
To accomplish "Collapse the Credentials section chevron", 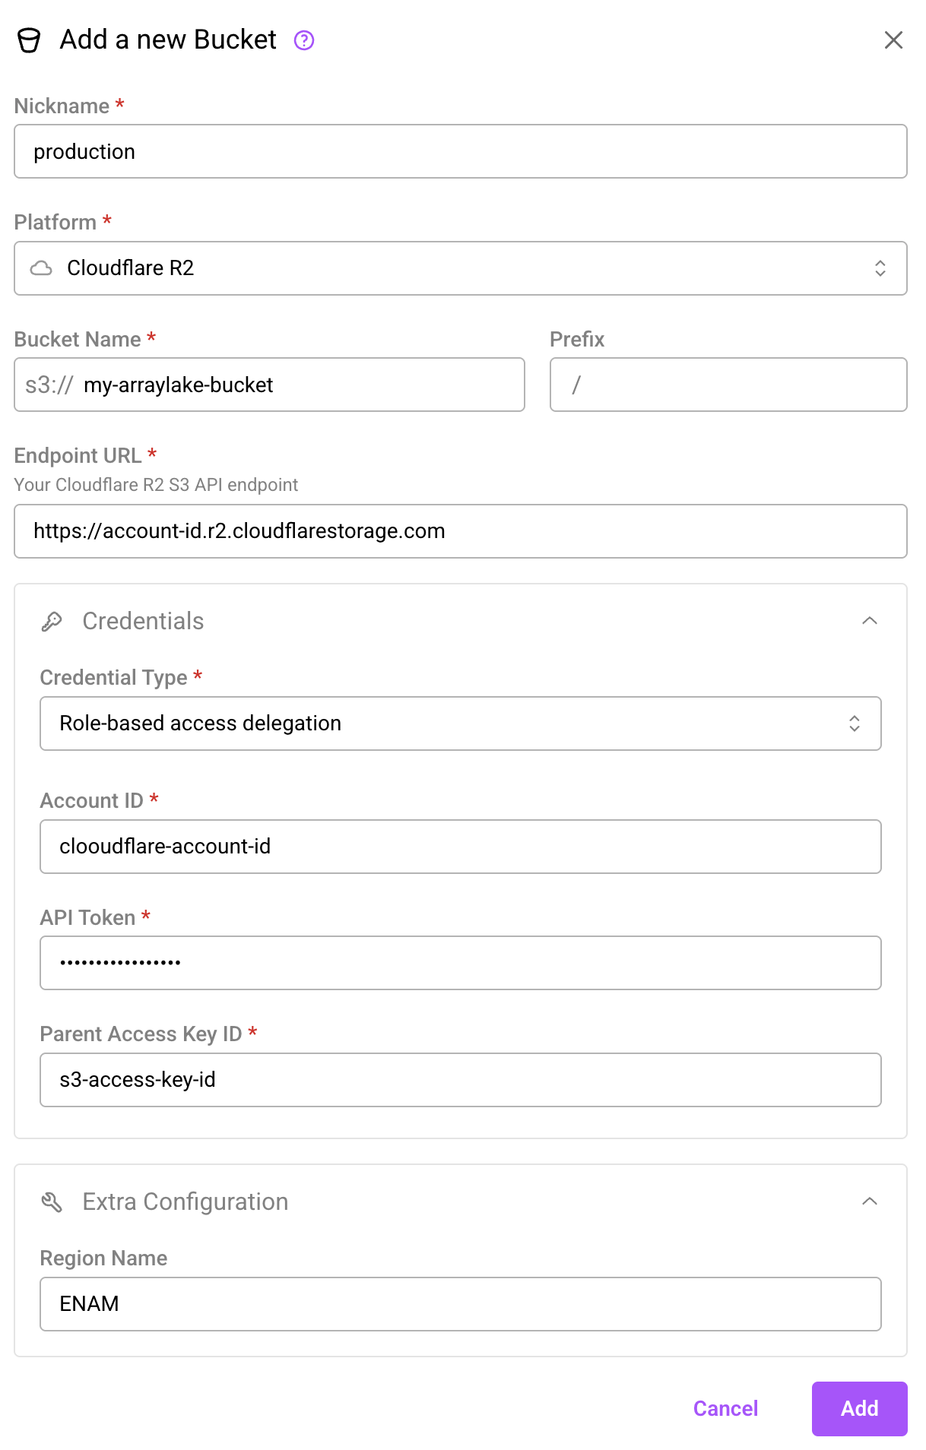I will (870, 621).
